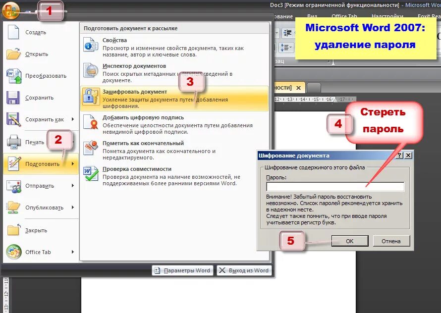The image size is (441, 313).
Task: Click the indent icon in ribbon
Action: (287, 33)
